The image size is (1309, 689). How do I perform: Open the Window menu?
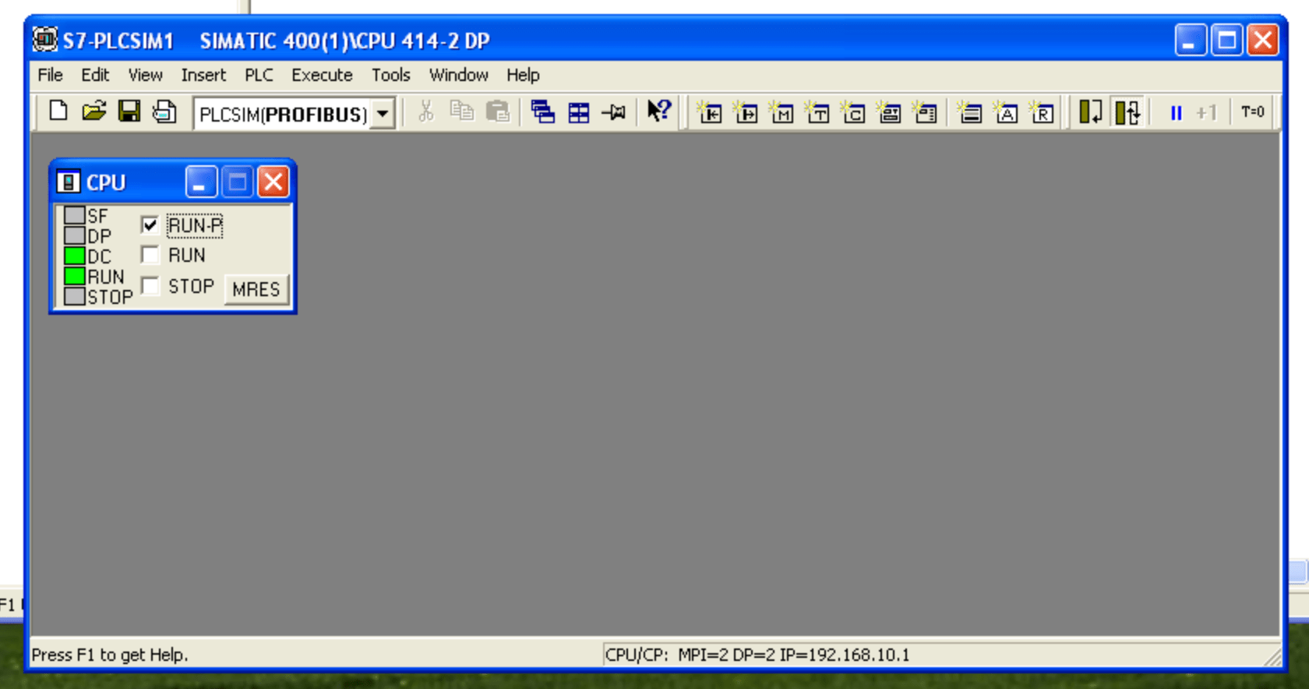[459, 75]
